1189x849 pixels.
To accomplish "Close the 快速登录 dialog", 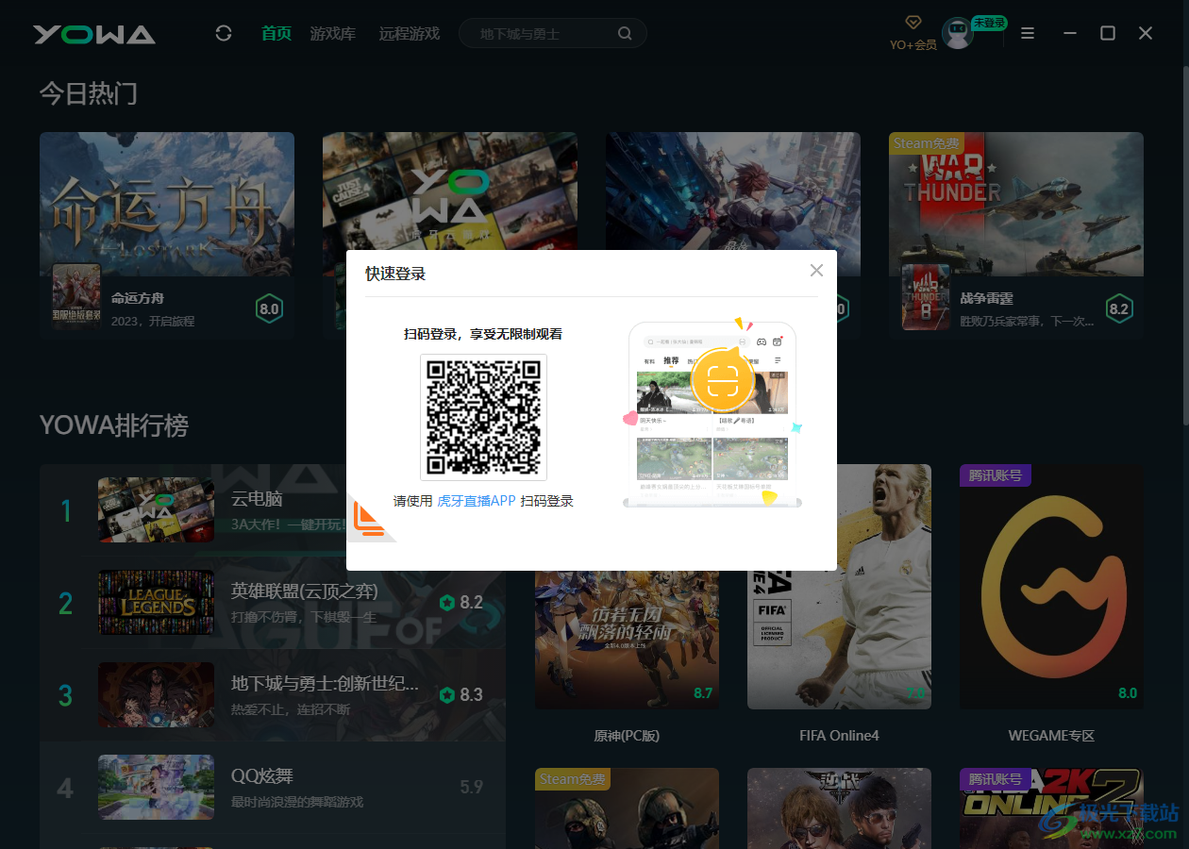I will point(816,271).
